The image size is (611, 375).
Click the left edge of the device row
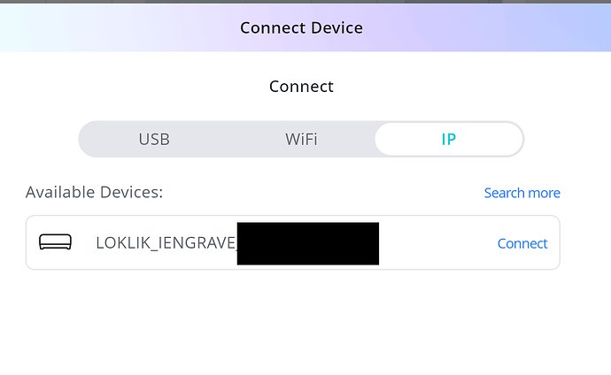(x=32, y=243)
